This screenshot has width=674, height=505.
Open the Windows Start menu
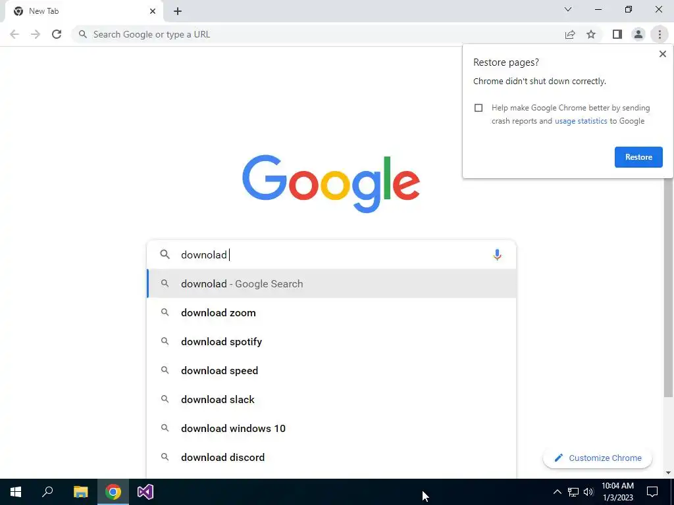16,492
